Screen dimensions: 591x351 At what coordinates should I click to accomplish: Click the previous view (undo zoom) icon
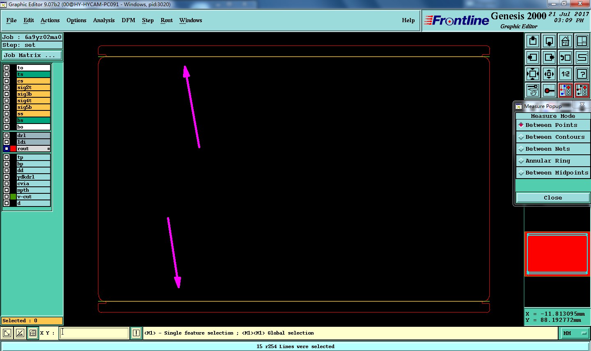point(566,57)
